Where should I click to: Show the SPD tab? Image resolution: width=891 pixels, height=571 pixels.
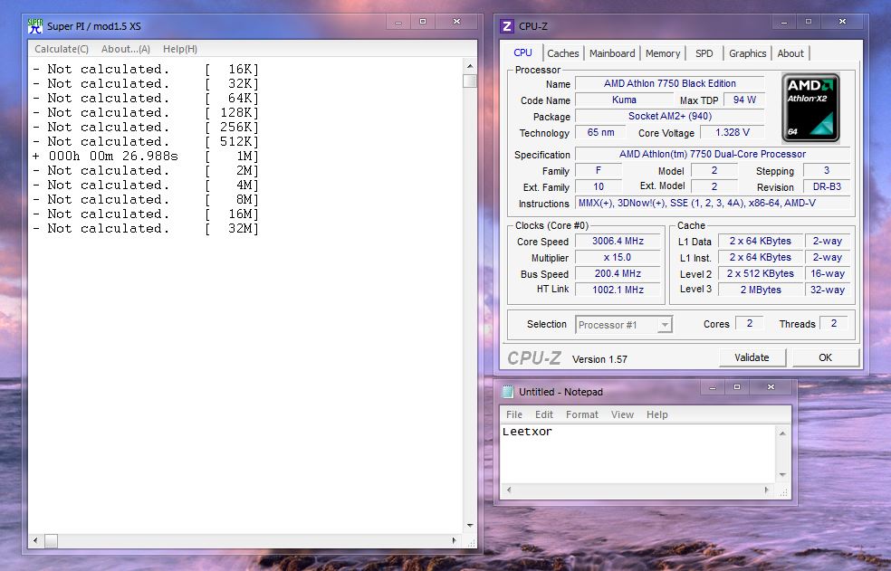tap(704, 53)
